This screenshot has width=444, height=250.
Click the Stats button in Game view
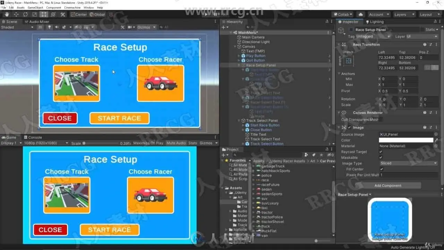click(x=193, y=143)
